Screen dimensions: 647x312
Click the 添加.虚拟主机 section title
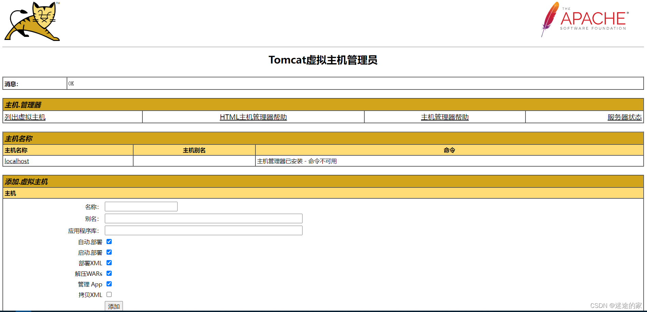click(26, 182)
